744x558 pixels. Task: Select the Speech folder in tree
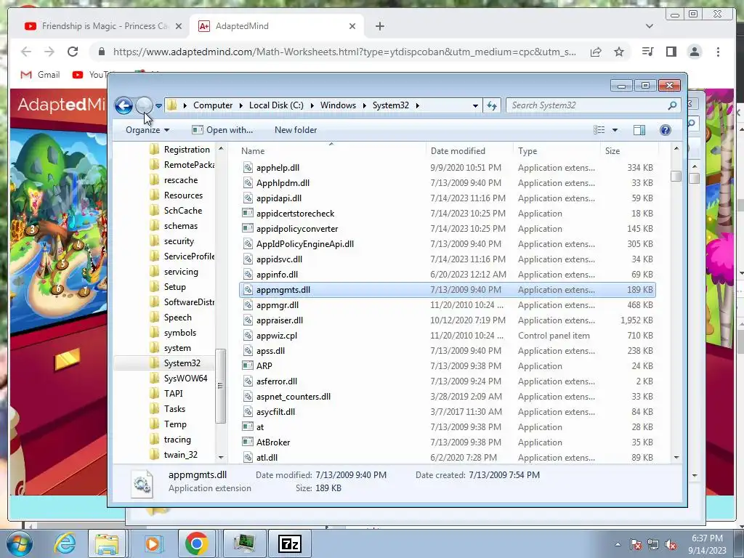178,318
